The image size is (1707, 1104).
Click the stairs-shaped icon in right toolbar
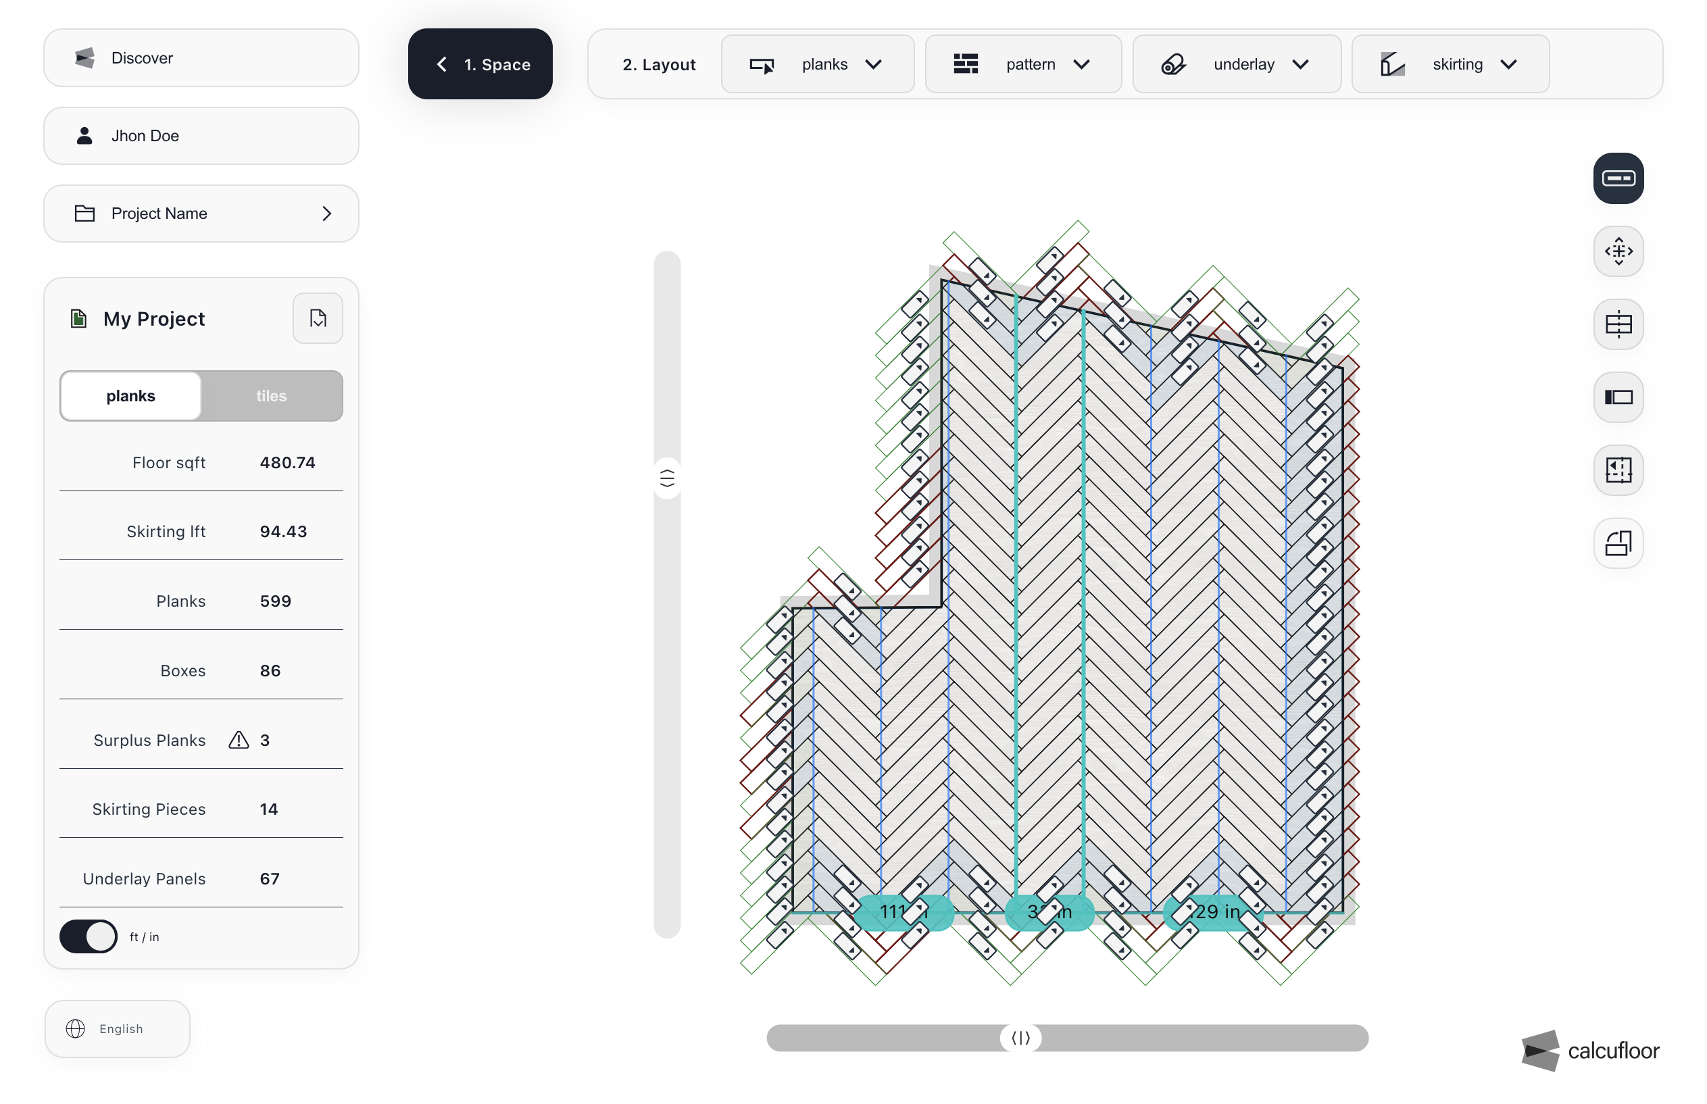[x=1617, y=543]
